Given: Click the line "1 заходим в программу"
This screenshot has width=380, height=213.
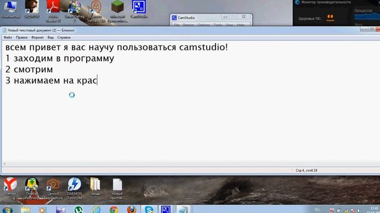Looking at the screenshot, I should pyautogui.click(x=59, y=59).
